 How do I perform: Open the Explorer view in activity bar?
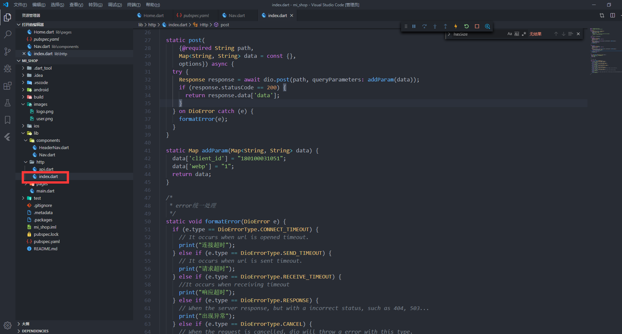tap(8, 17)
